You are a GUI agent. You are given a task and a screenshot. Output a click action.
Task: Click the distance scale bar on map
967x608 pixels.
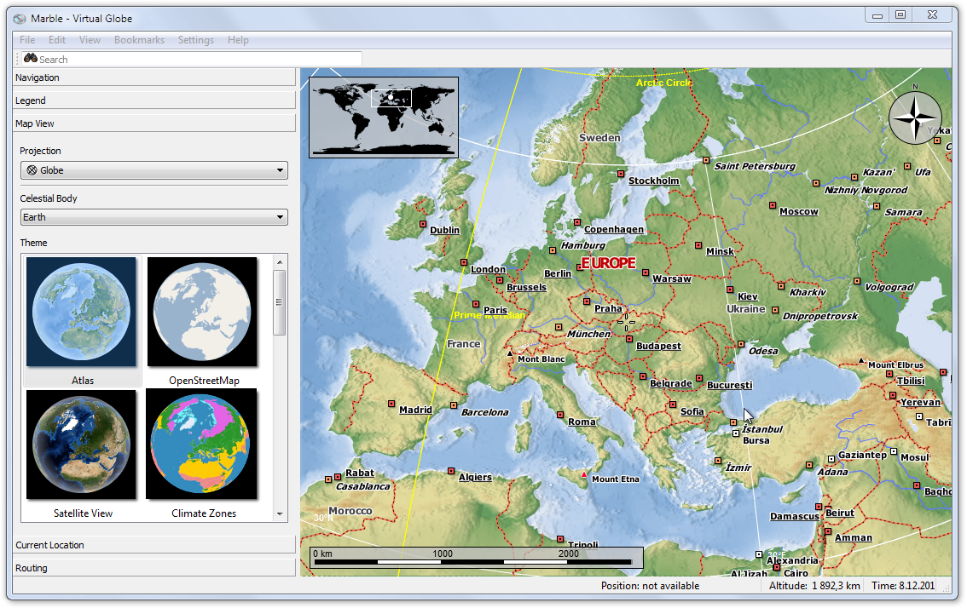click(x=476, y=557)
